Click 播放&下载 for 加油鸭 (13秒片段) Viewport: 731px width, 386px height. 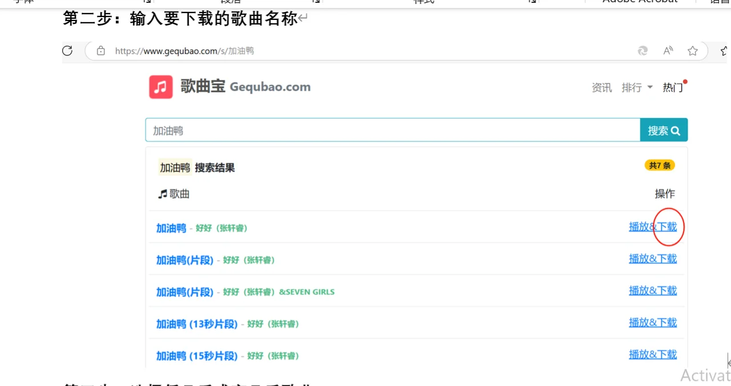(x=653, y=322)
